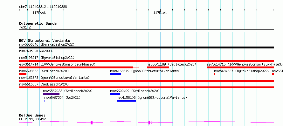Open the nsv7405 (Kidd2008) label

point(36,51)
